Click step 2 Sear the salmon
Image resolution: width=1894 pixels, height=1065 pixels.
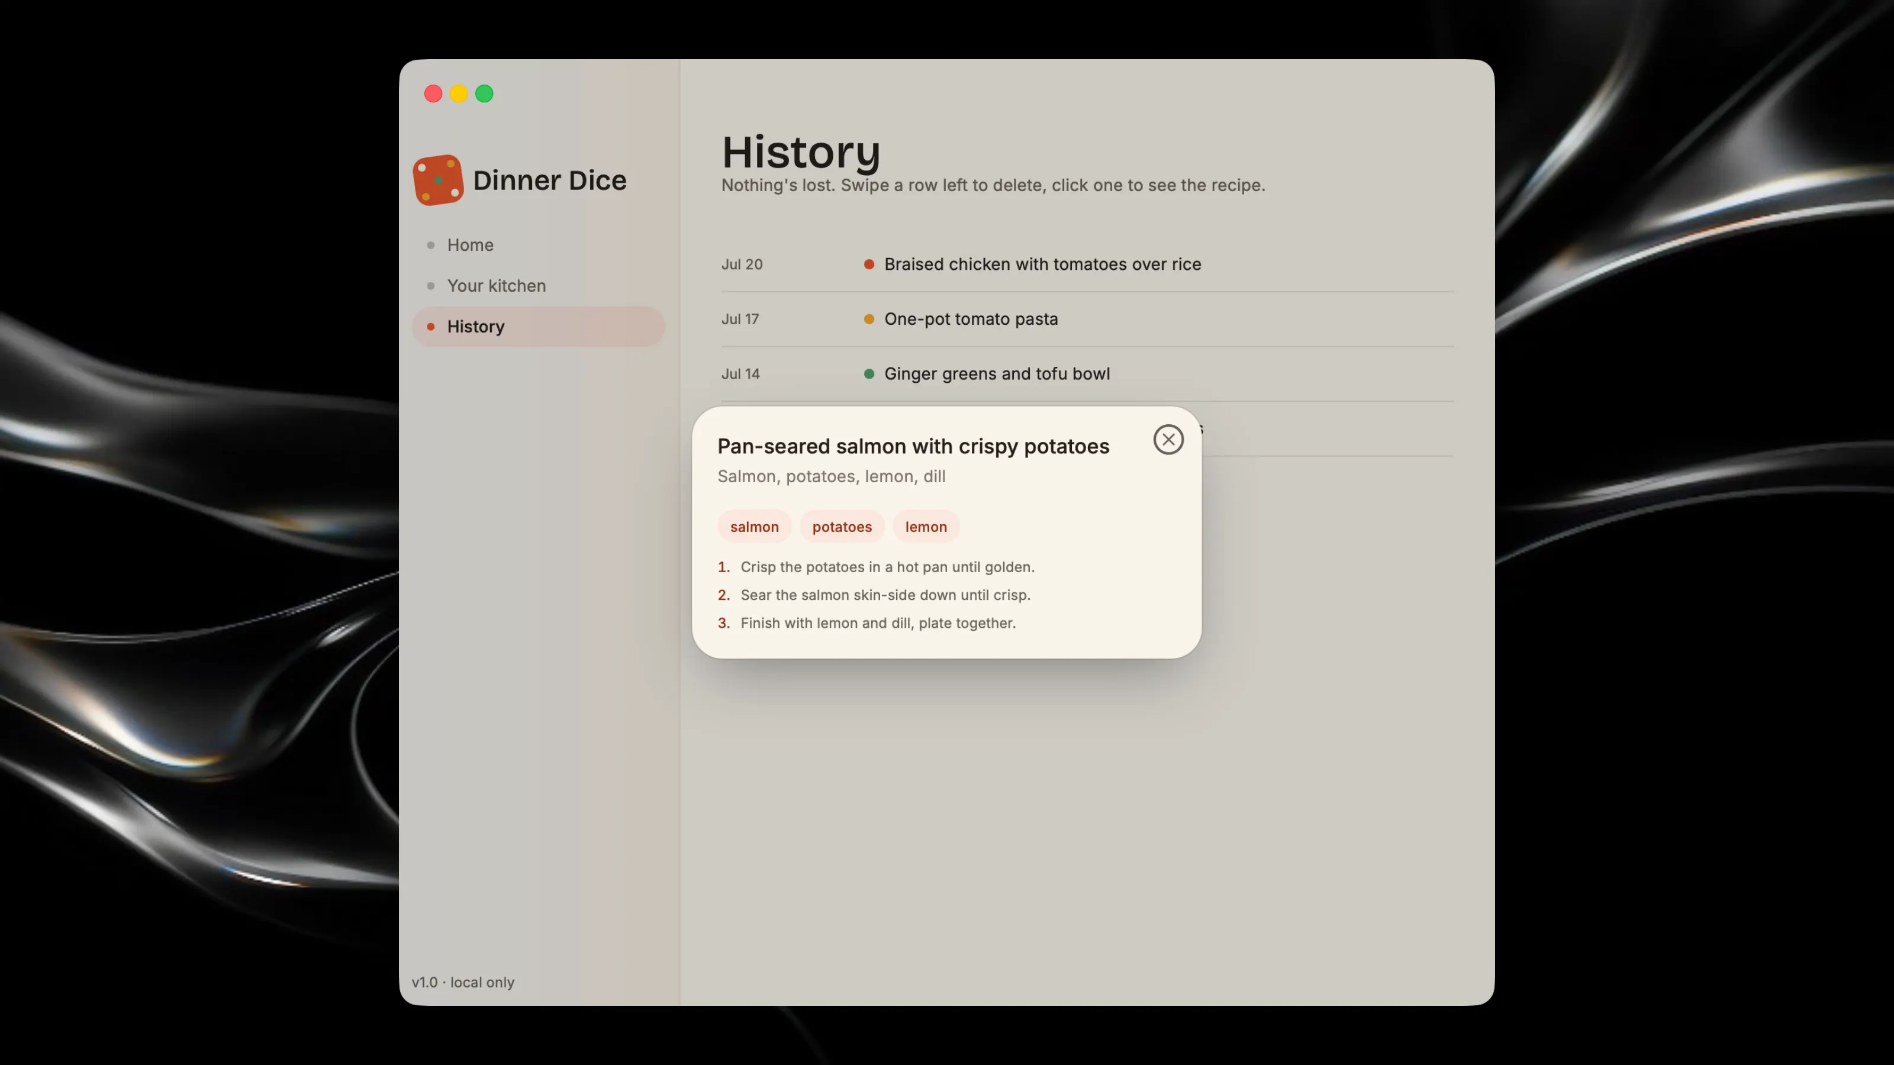874,595
